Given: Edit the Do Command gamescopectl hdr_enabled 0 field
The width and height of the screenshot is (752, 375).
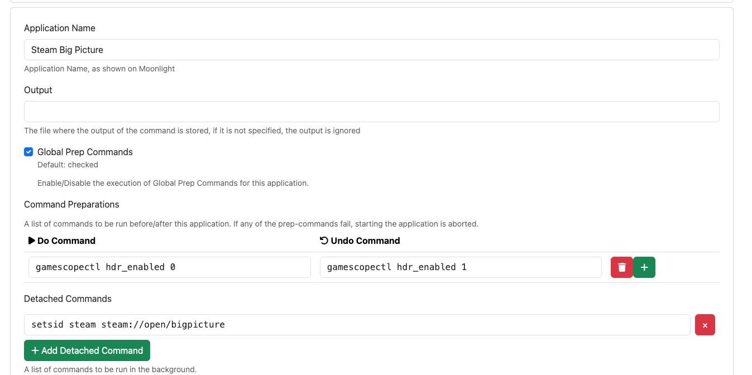Looking at the screenshot, I should 170,267.
